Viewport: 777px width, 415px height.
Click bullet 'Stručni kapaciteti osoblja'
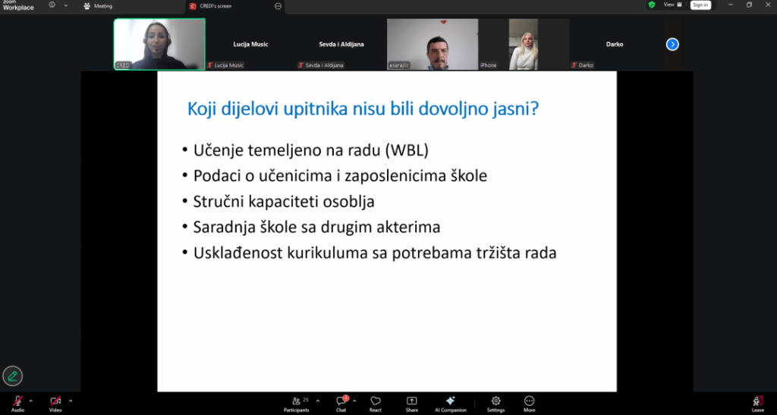[x=284, y=202]
